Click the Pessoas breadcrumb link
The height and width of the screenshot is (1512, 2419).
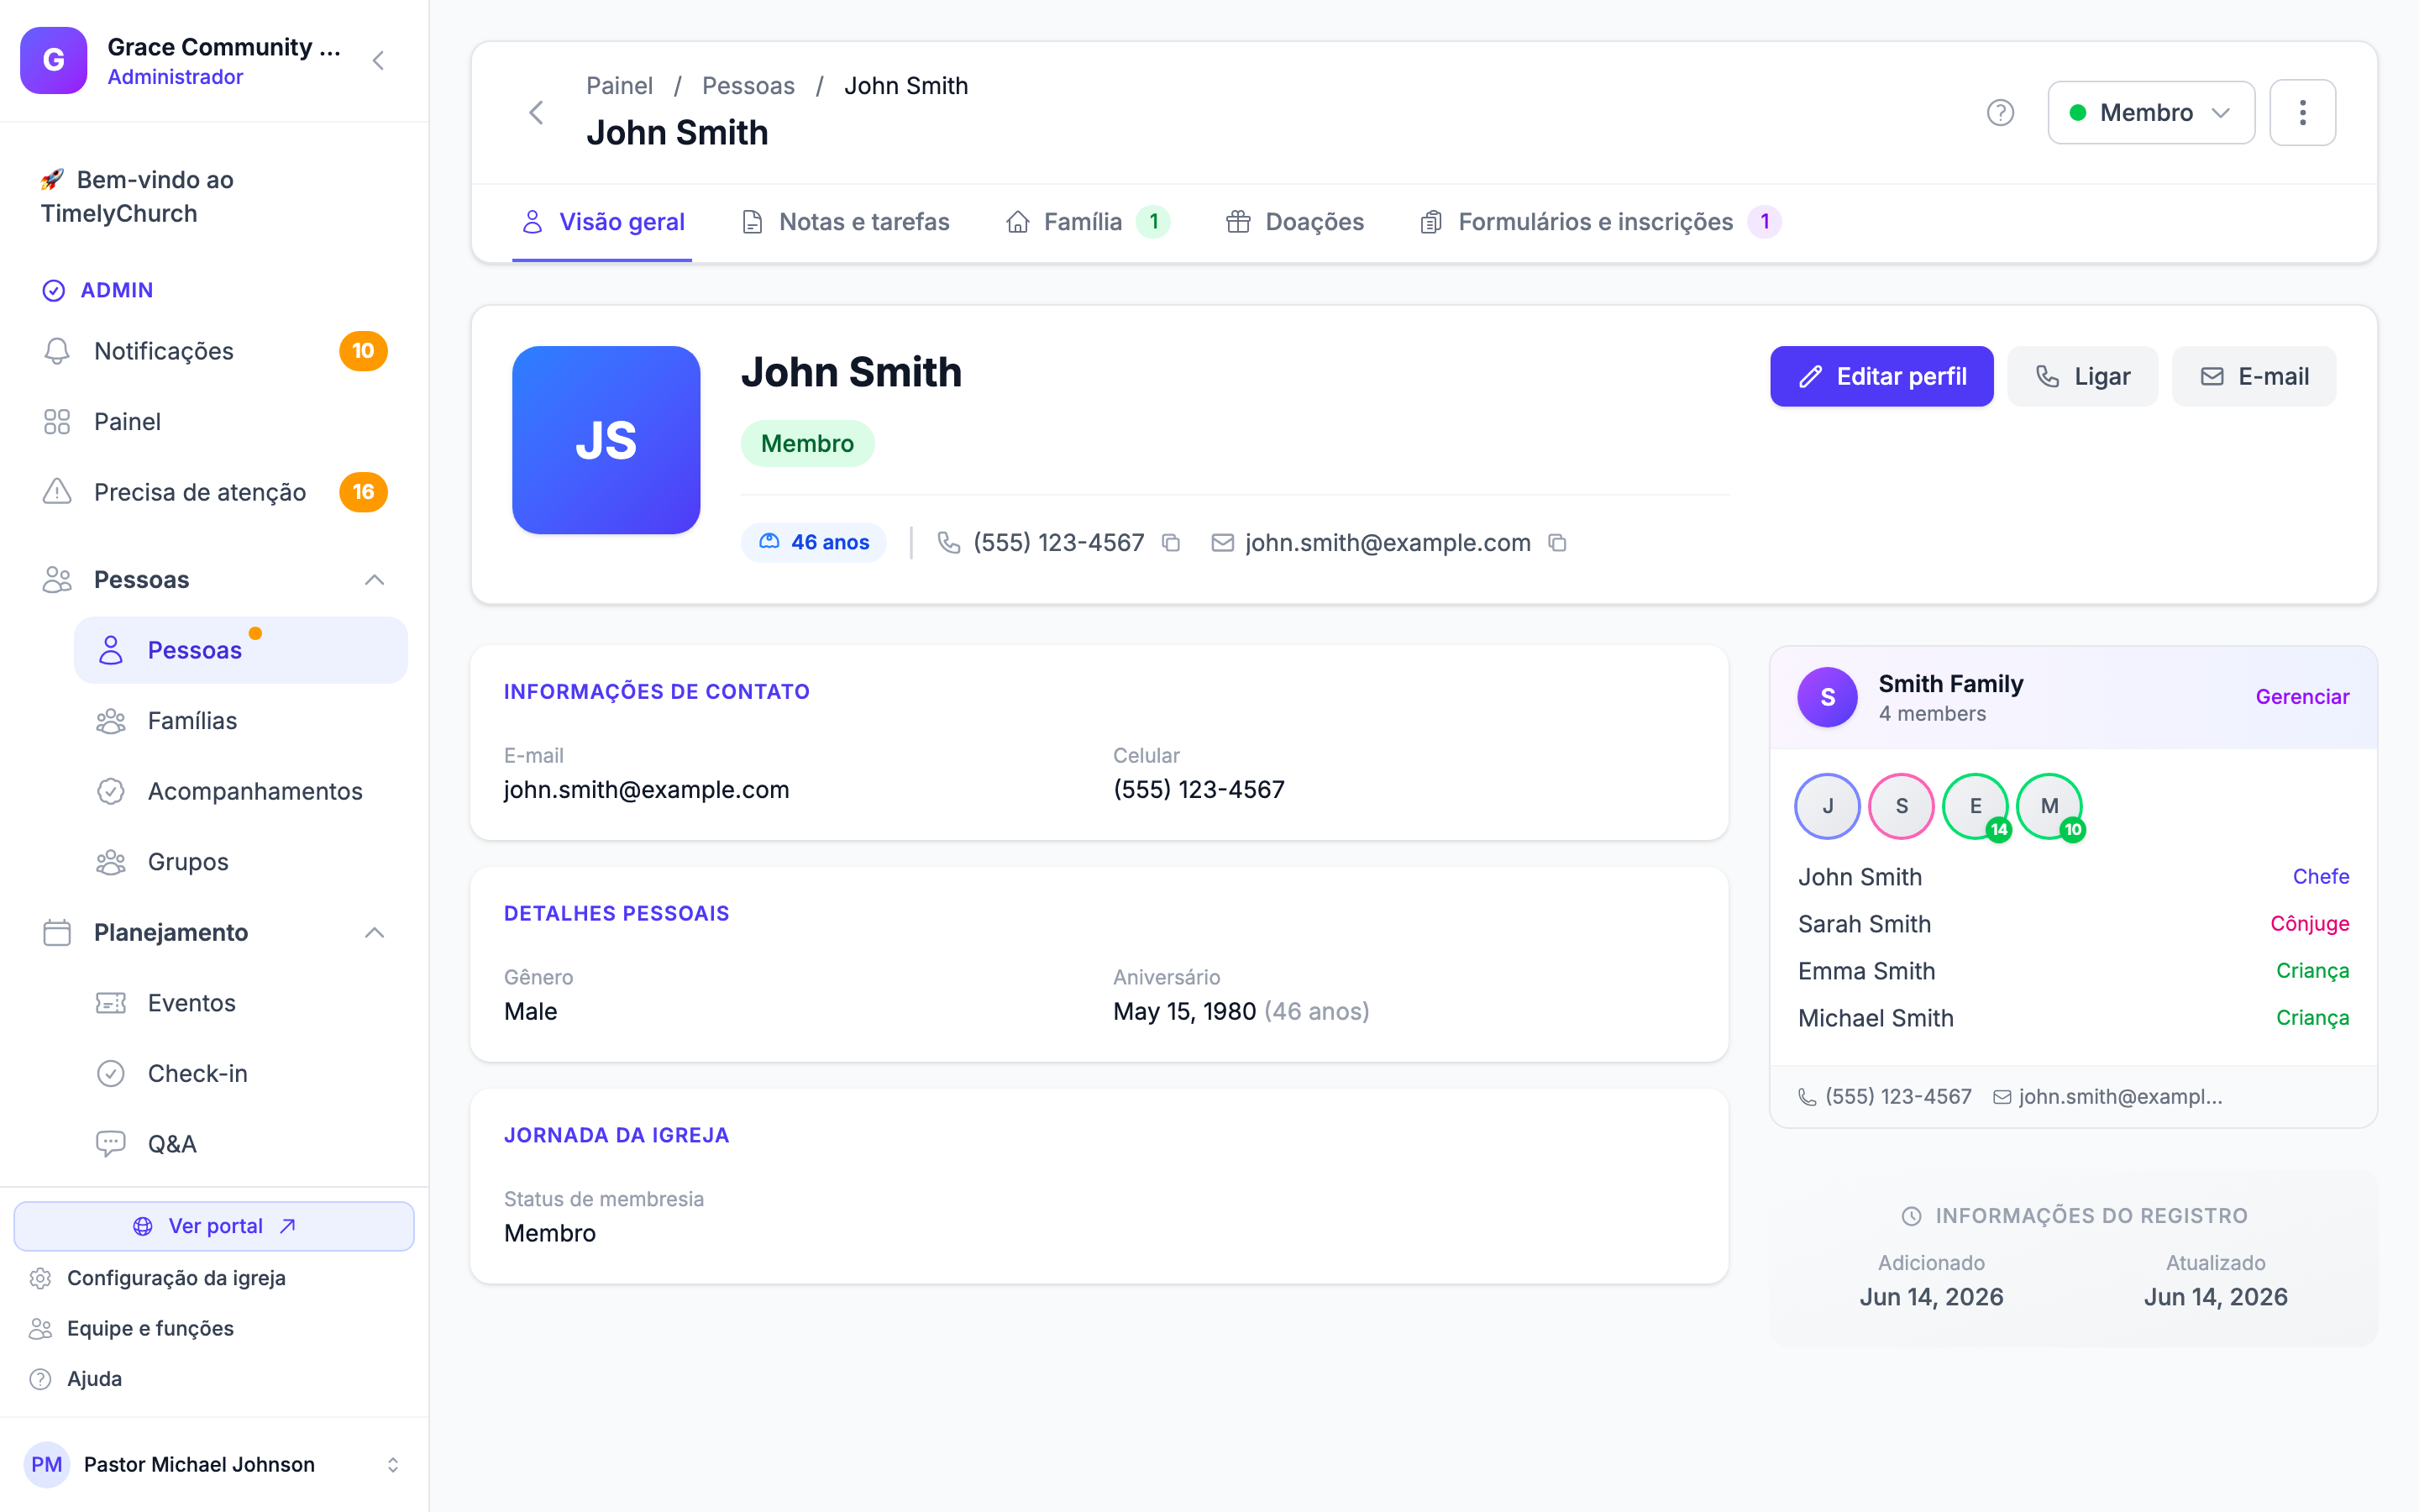point(748,86)
